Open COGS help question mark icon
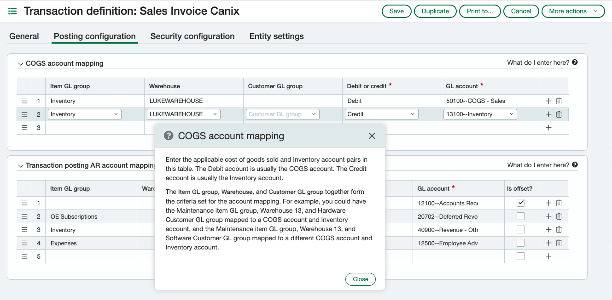The height and width of the screenshot is (300, 612). click(x=575, y=62)
